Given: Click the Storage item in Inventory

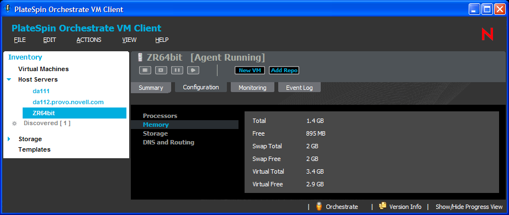Looking at the screenshot, I should [30, 139].
